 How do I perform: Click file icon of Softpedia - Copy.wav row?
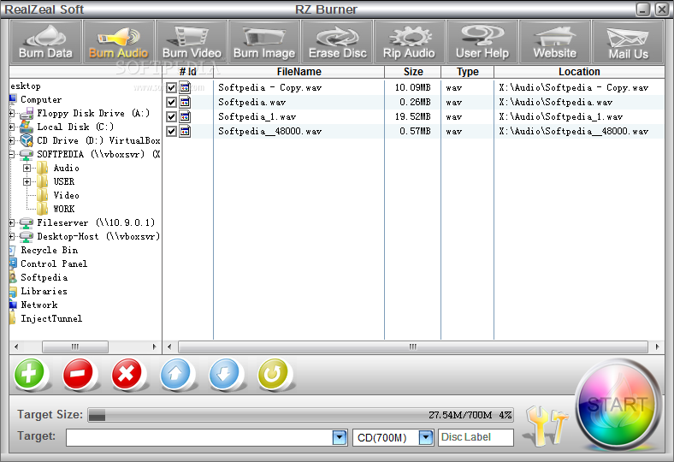click(x=185, y=87)
